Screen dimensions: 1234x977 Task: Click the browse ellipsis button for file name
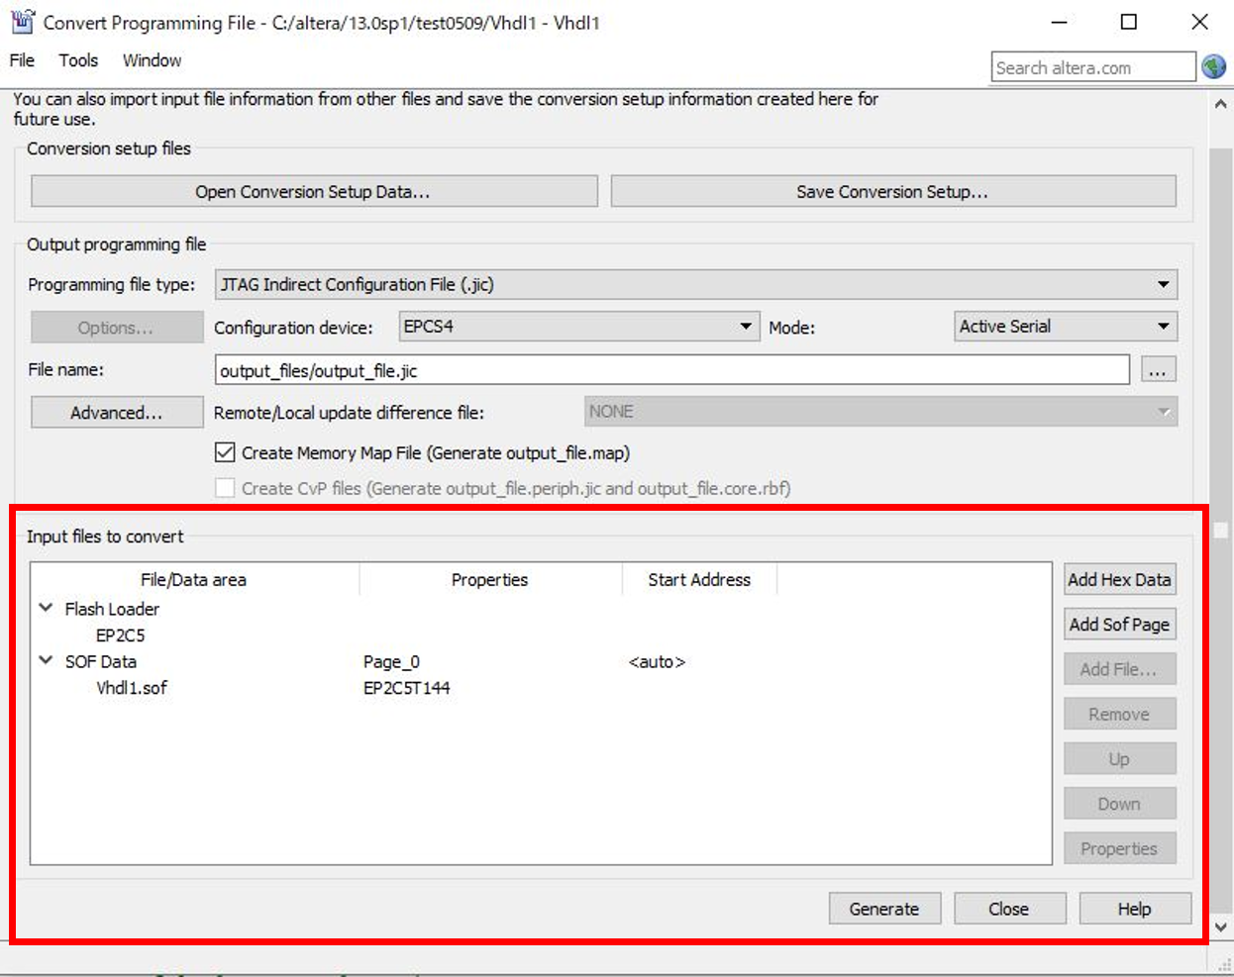(1158, 370)
